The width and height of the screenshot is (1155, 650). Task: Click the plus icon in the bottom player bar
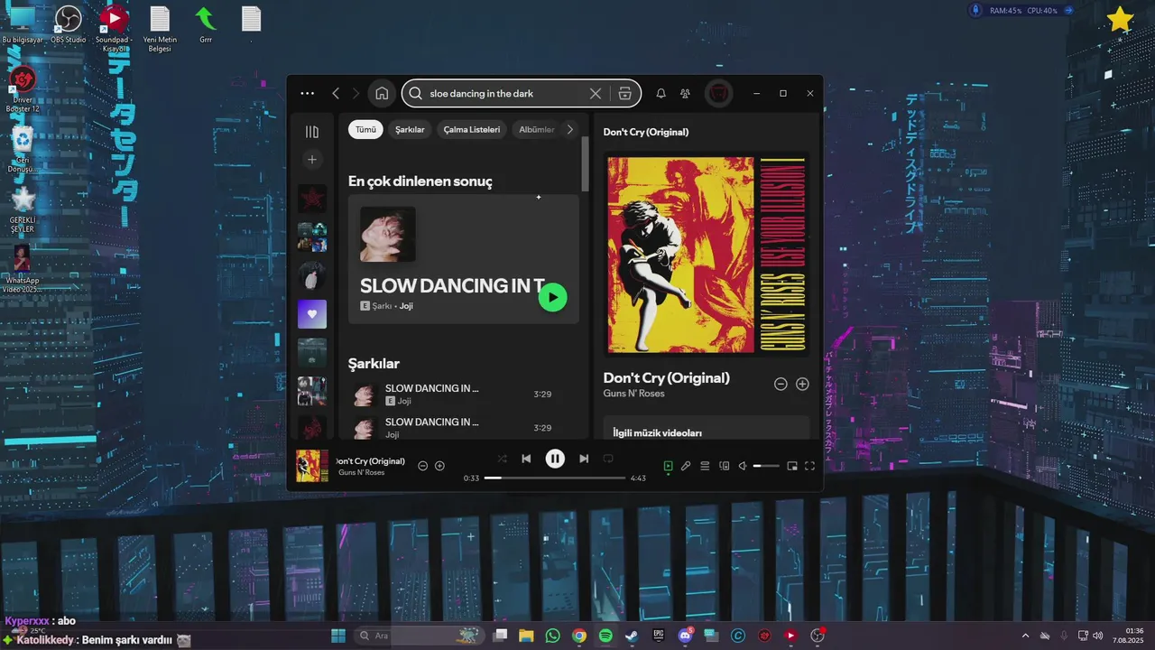(439, 466)
